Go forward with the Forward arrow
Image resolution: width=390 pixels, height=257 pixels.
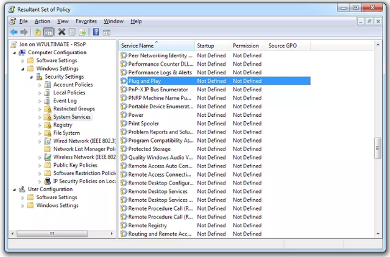tap(24, 32)
